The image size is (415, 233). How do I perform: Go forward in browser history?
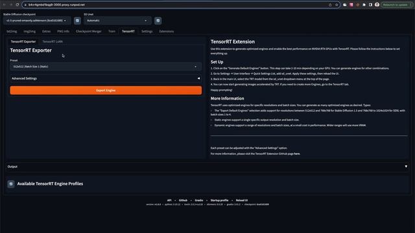[x=11, y=5]
